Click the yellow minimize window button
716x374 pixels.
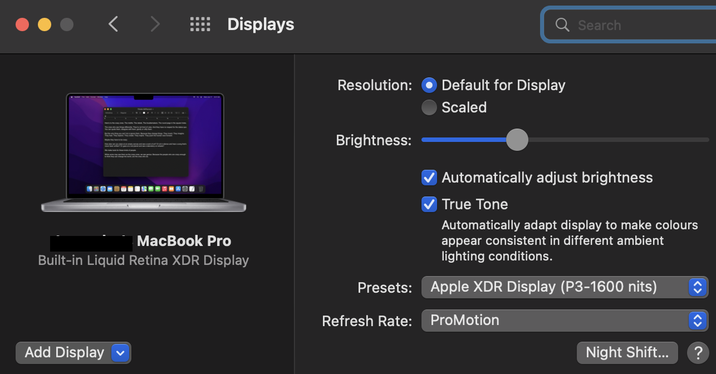tap(45, 24)
